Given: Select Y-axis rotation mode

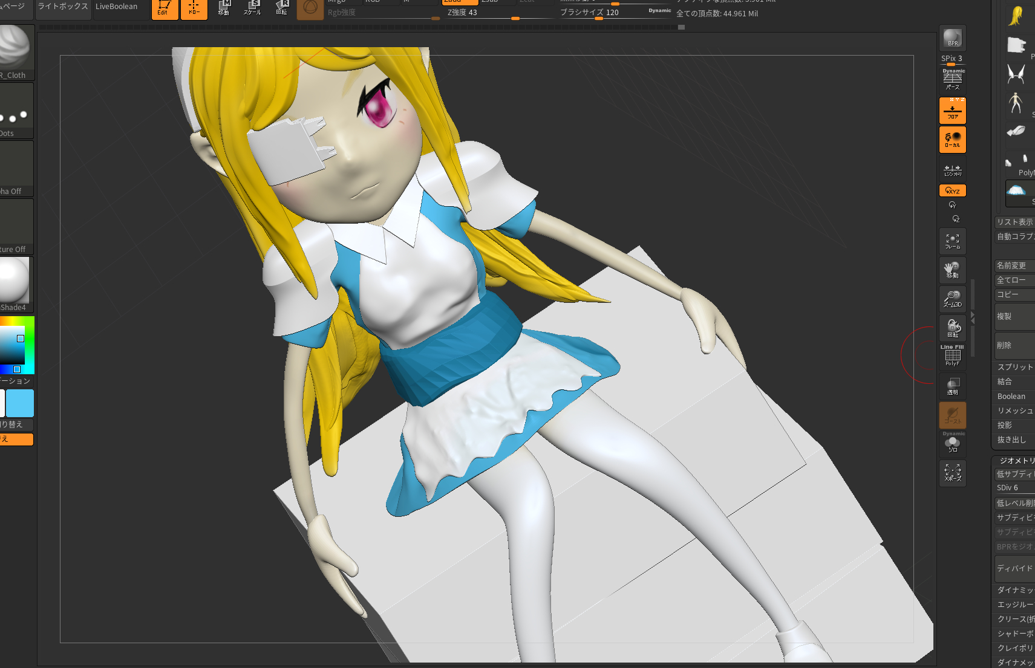Looking at the screenshot, I should coord(953,205).
